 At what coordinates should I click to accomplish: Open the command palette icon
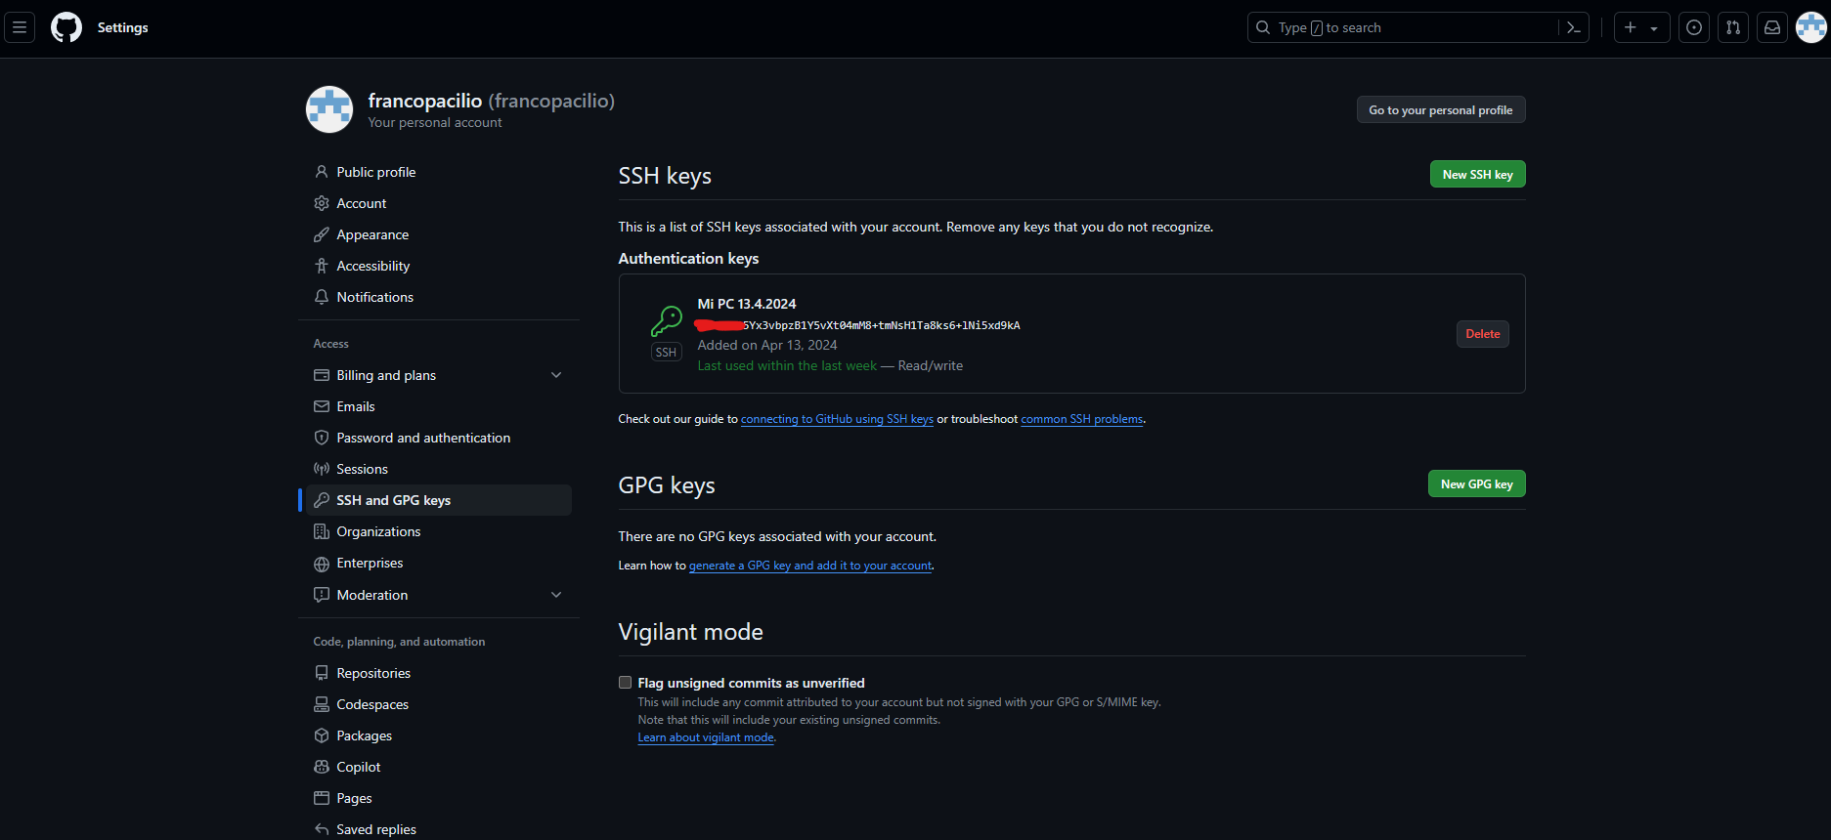tap(1574, 27)
